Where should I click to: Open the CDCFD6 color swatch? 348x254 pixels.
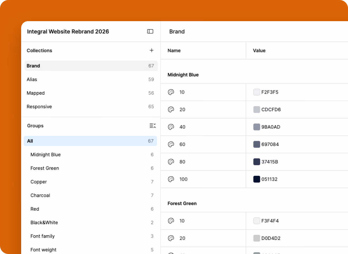(257, 110)
